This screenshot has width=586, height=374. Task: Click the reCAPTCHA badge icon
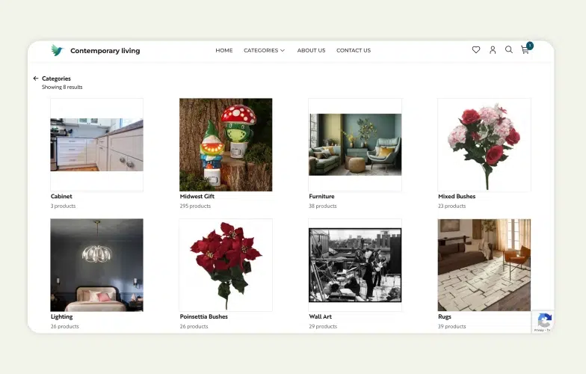544,320
